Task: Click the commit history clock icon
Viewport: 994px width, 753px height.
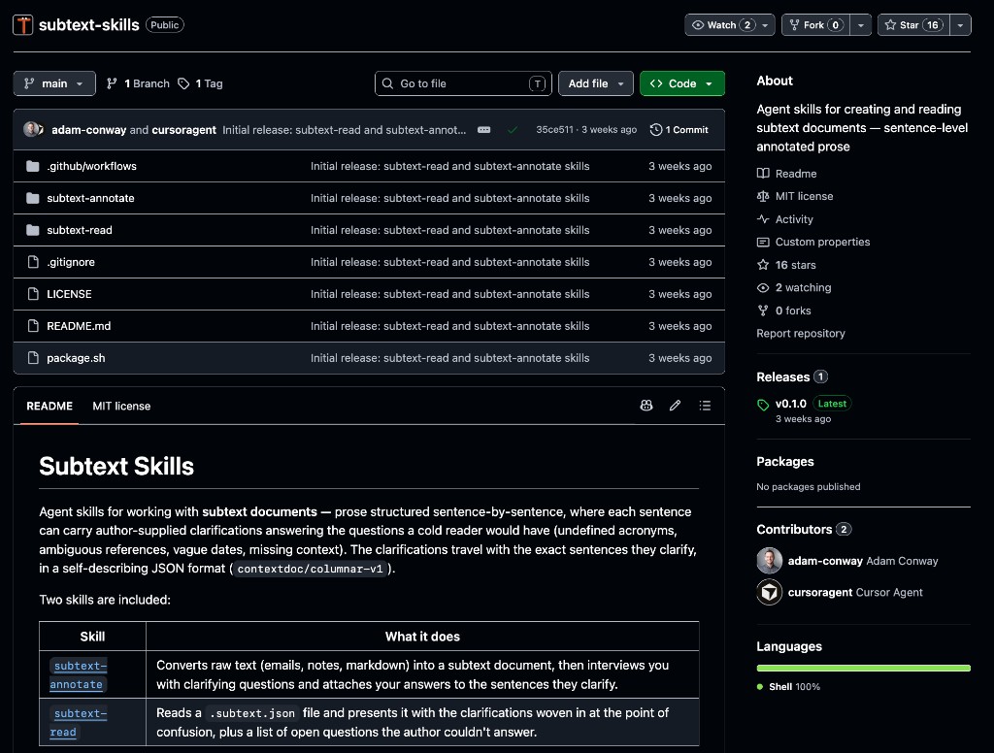Action: click(656, 130)
